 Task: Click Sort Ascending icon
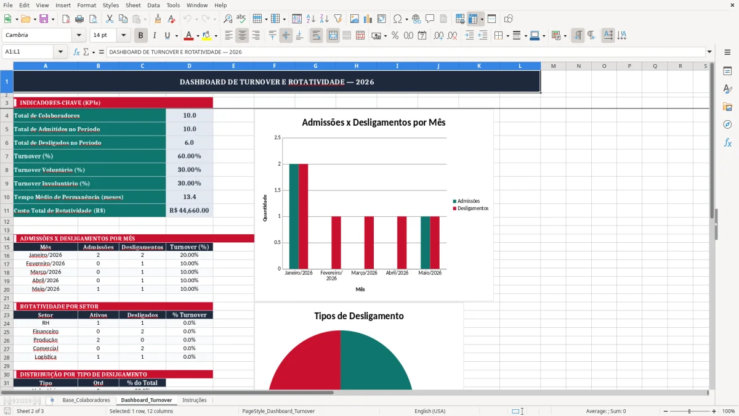(x=310, y=19)
